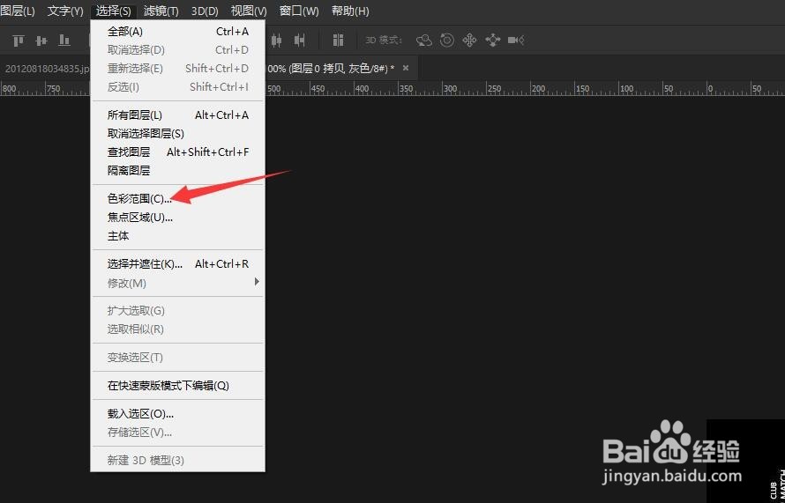The width and height of the screenshot is (785, 503).
Task: Choose 取消选择图层(S)
Action: point(177,134)
